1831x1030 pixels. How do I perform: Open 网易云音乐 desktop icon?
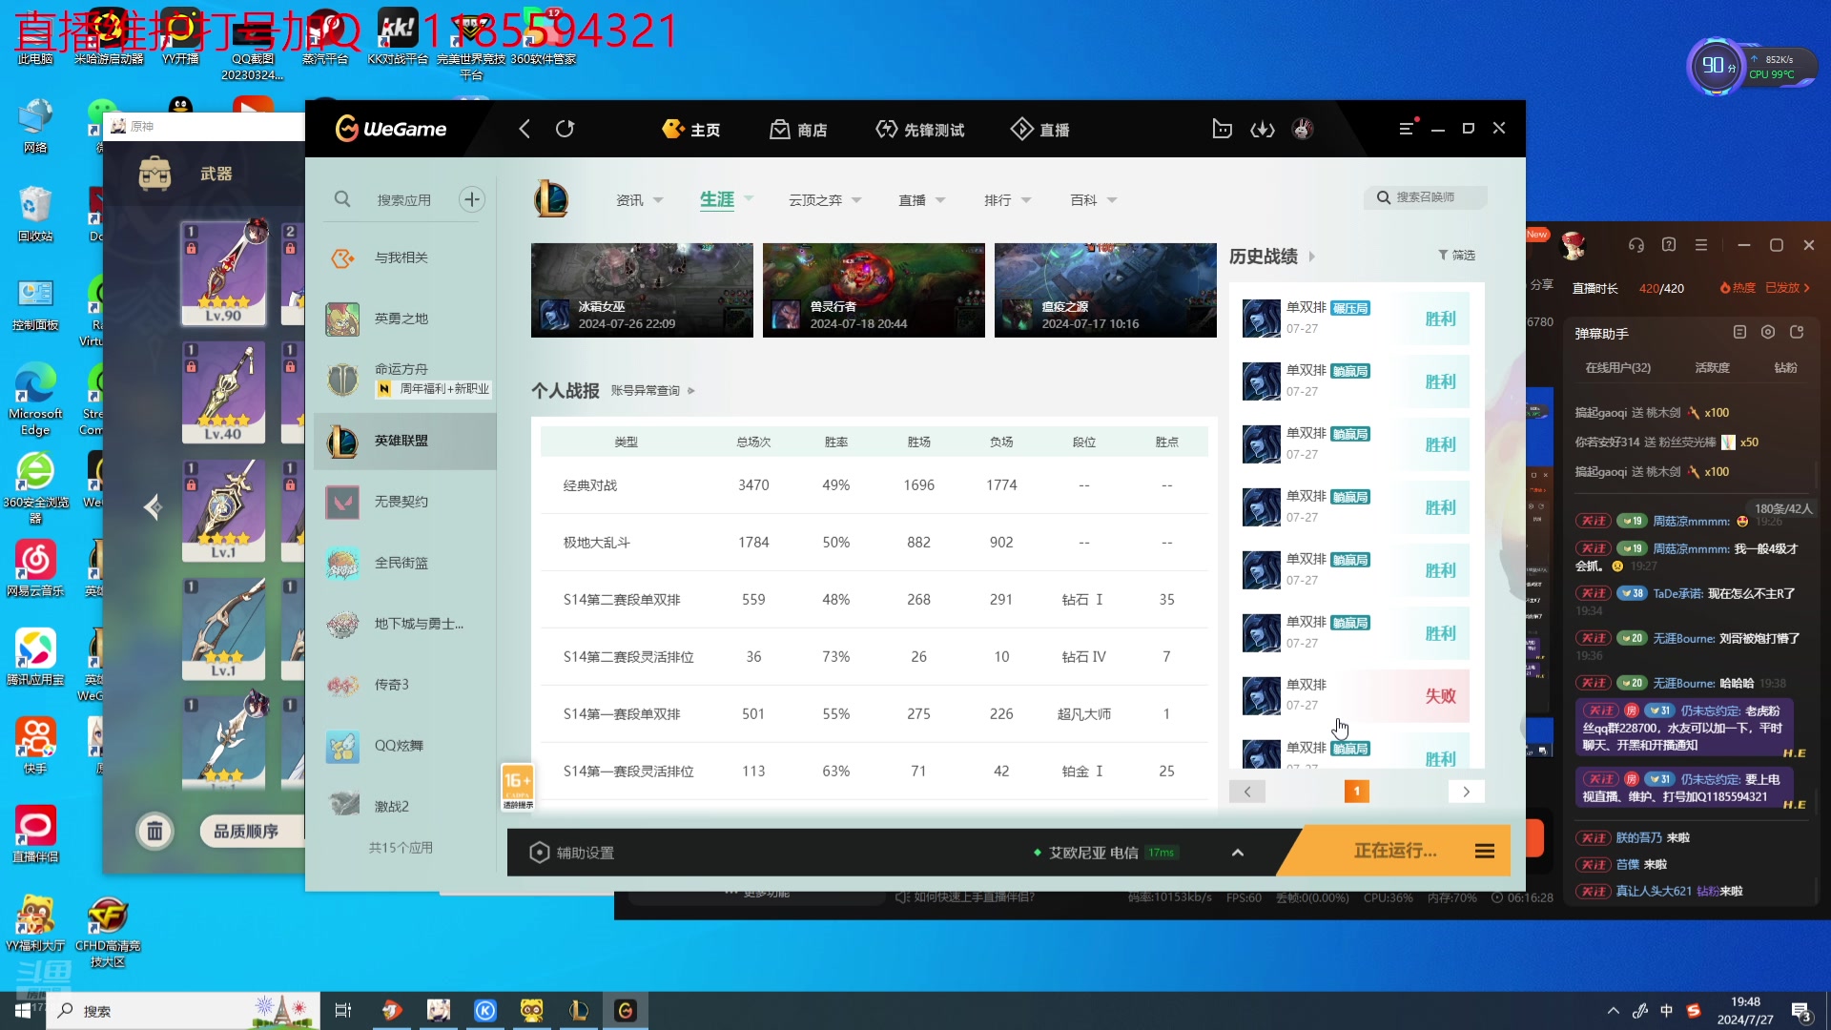click(x=35, y=568)
